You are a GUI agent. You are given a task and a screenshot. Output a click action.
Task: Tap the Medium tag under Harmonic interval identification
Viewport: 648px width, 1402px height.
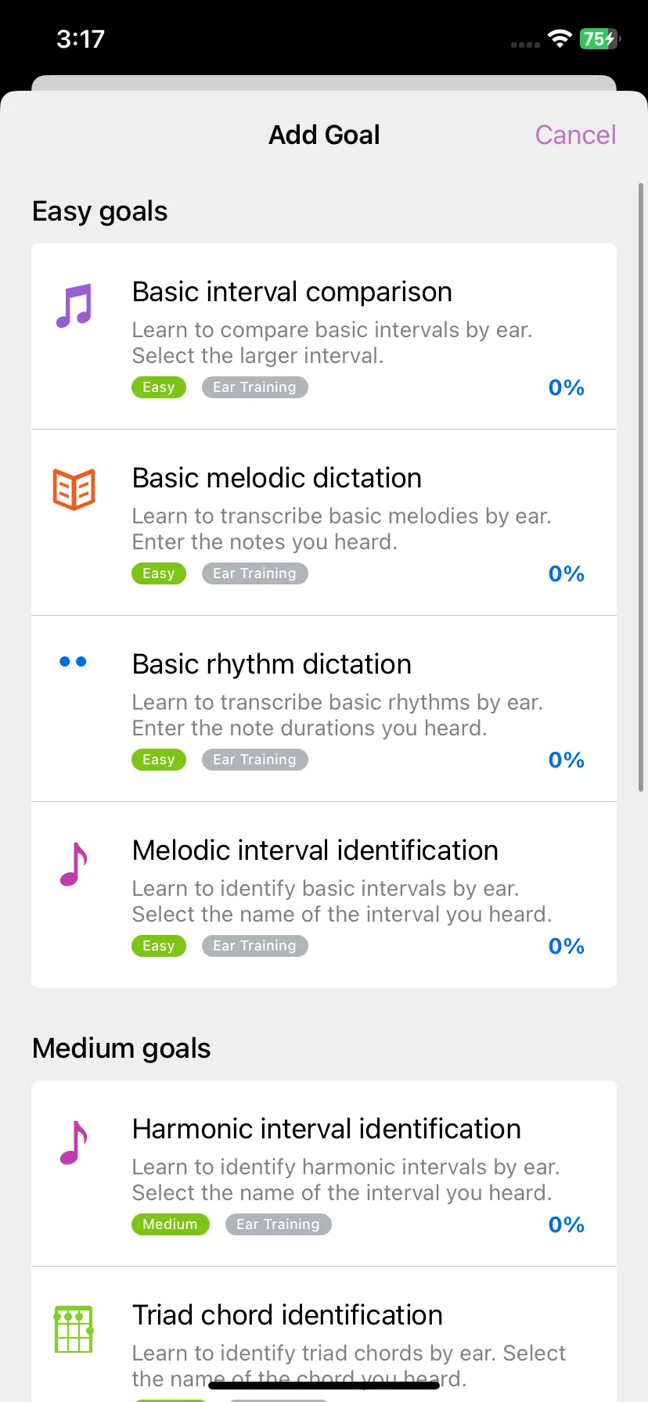pos(171,1224)
